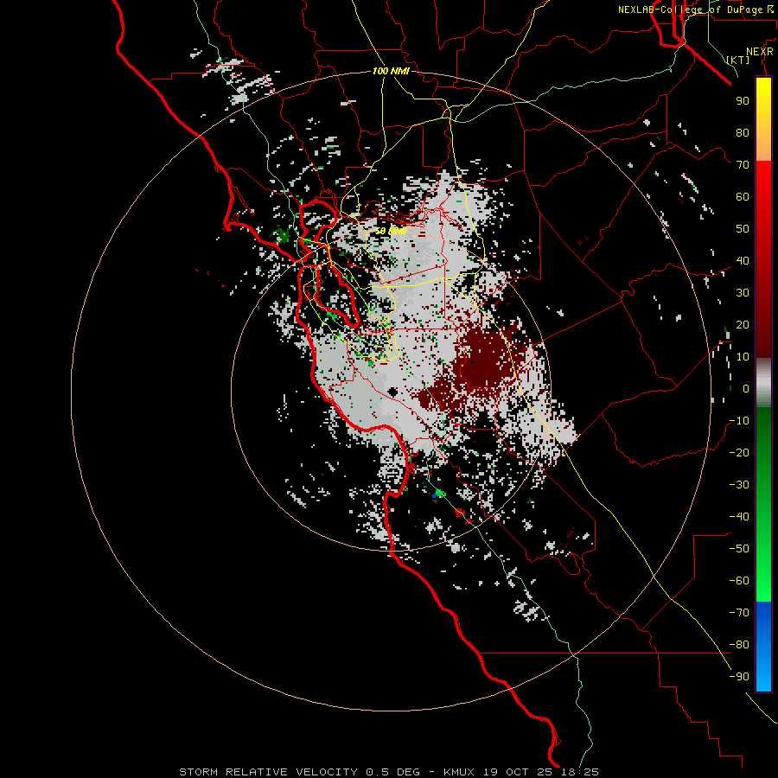Click the small blue velocity pixel cluster
The image size is (778, 778).
(435, 495)
